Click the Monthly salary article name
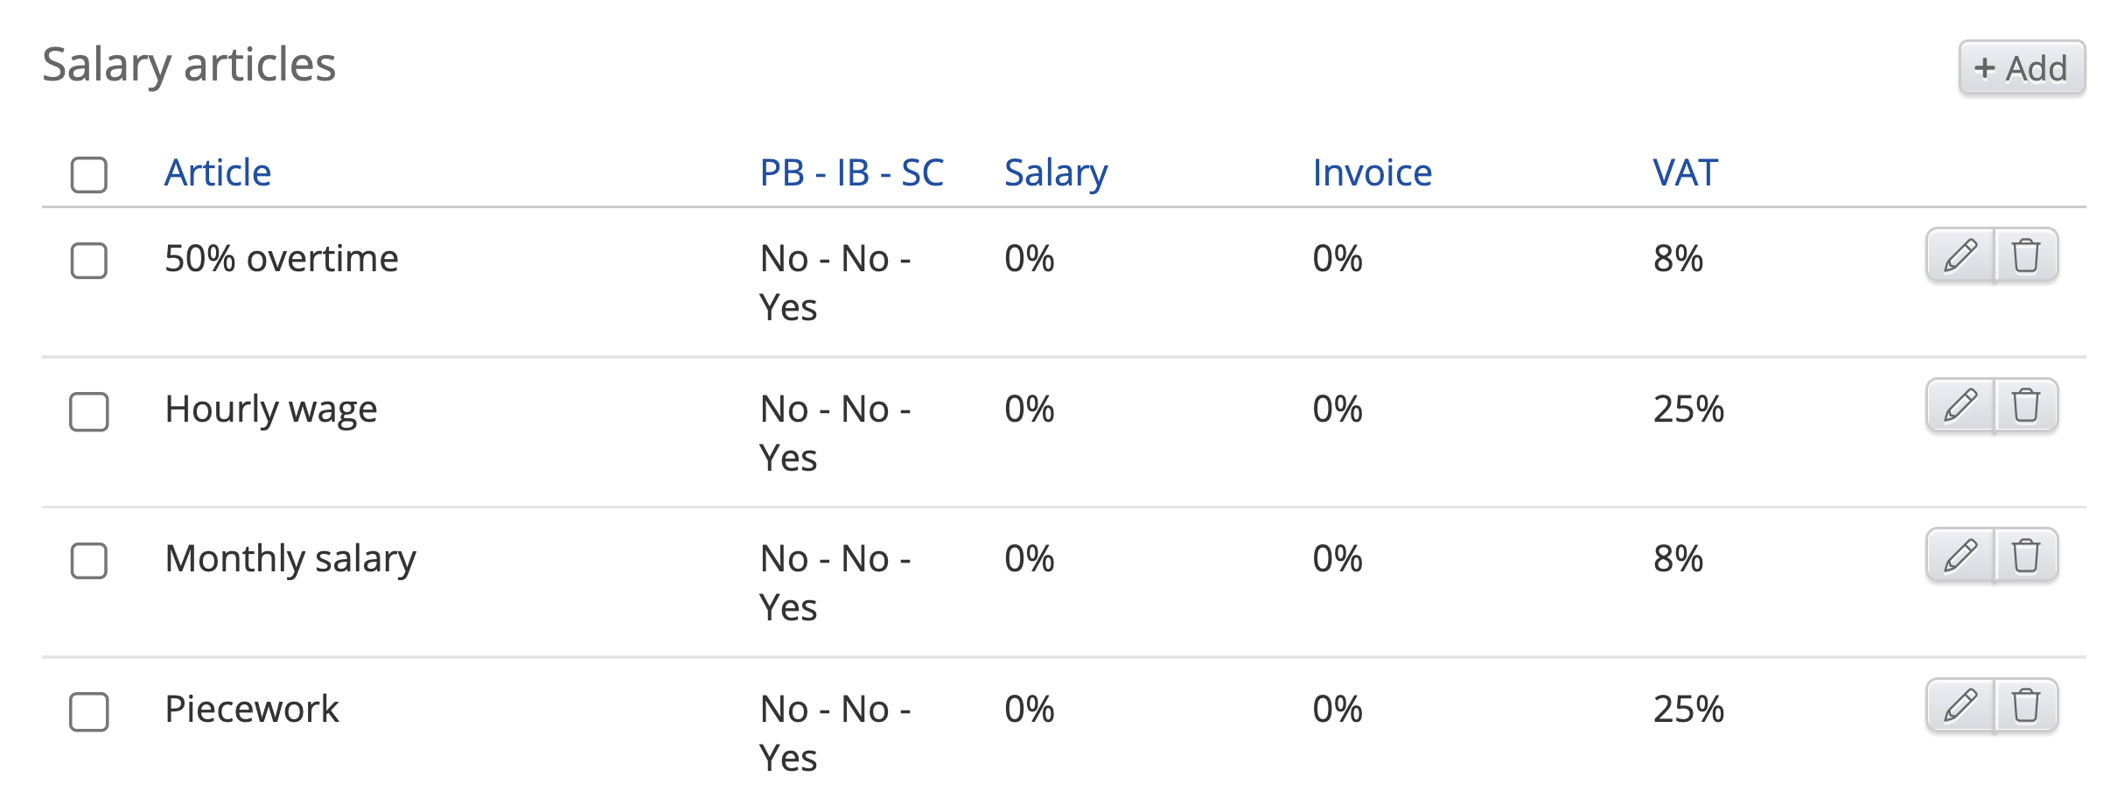The image size is (2117, 798). (290, 558)
